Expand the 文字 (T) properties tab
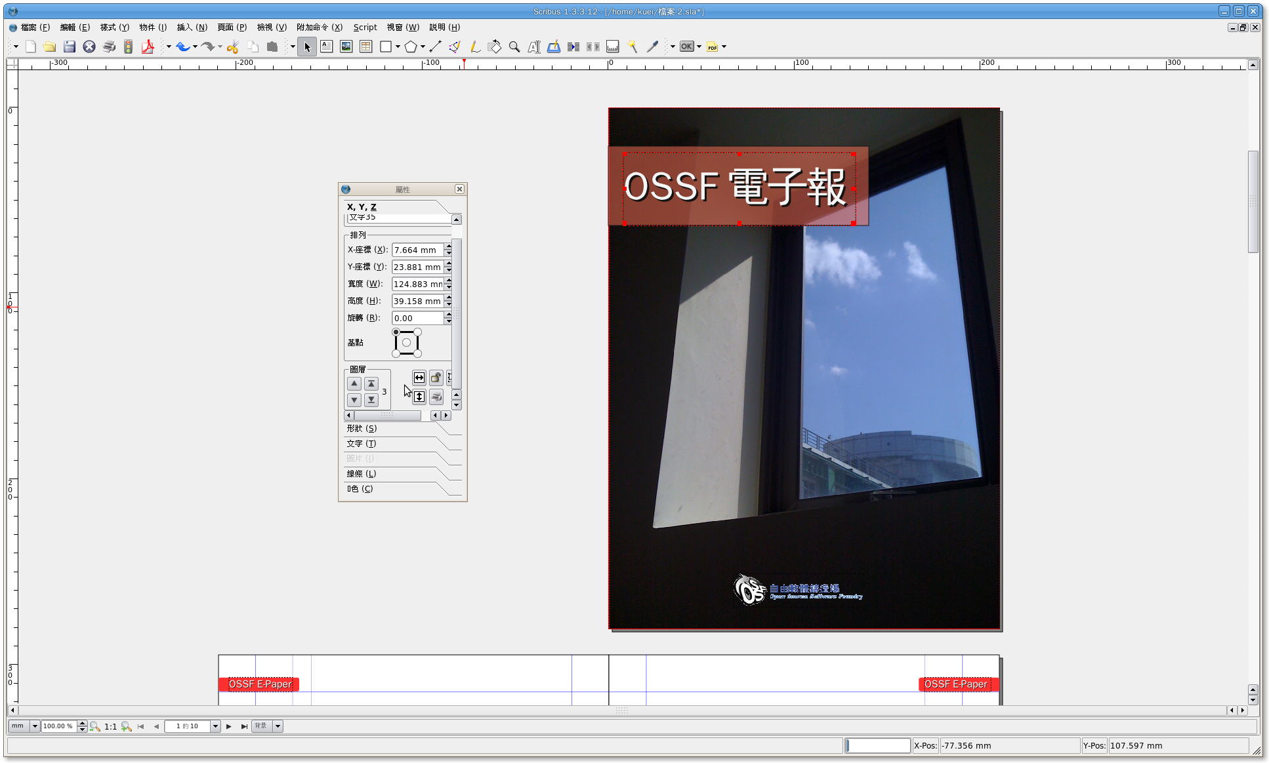Image resolution: width=1269 pixels, height=763 pixels. [x=362, y=444]
